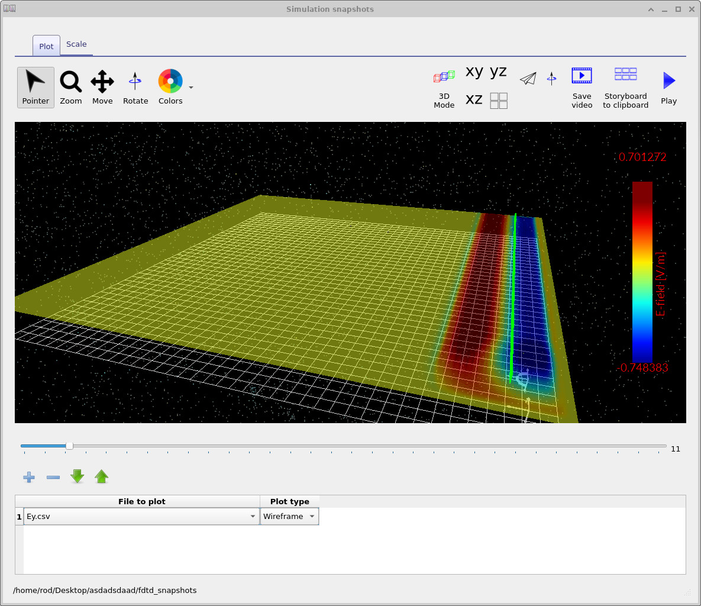Click the -0.748383 minimum scale value
Viewport: 701px width, 606px height.
click(642, 368)
